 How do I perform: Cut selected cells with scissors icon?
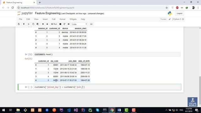pos(29,24)
